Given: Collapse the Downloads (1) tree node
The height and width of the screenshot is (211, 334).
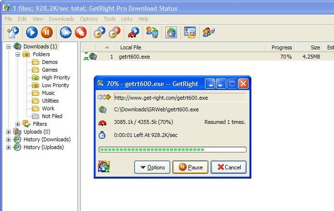Looking at the screenshot, I should (9, 46).
